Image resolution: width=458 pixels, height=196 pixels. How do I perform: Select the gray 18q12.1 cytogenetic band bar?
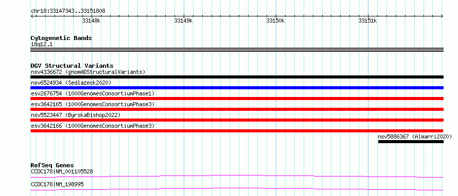click(x=237, y=50)
